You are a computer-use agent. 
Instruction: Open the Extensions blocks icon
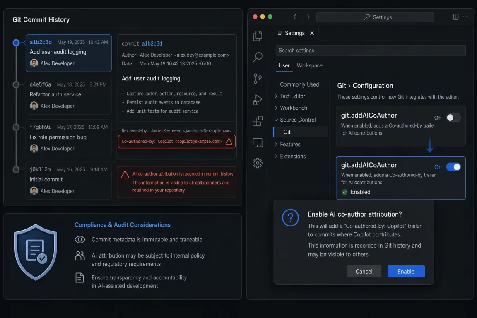[258, 121]
